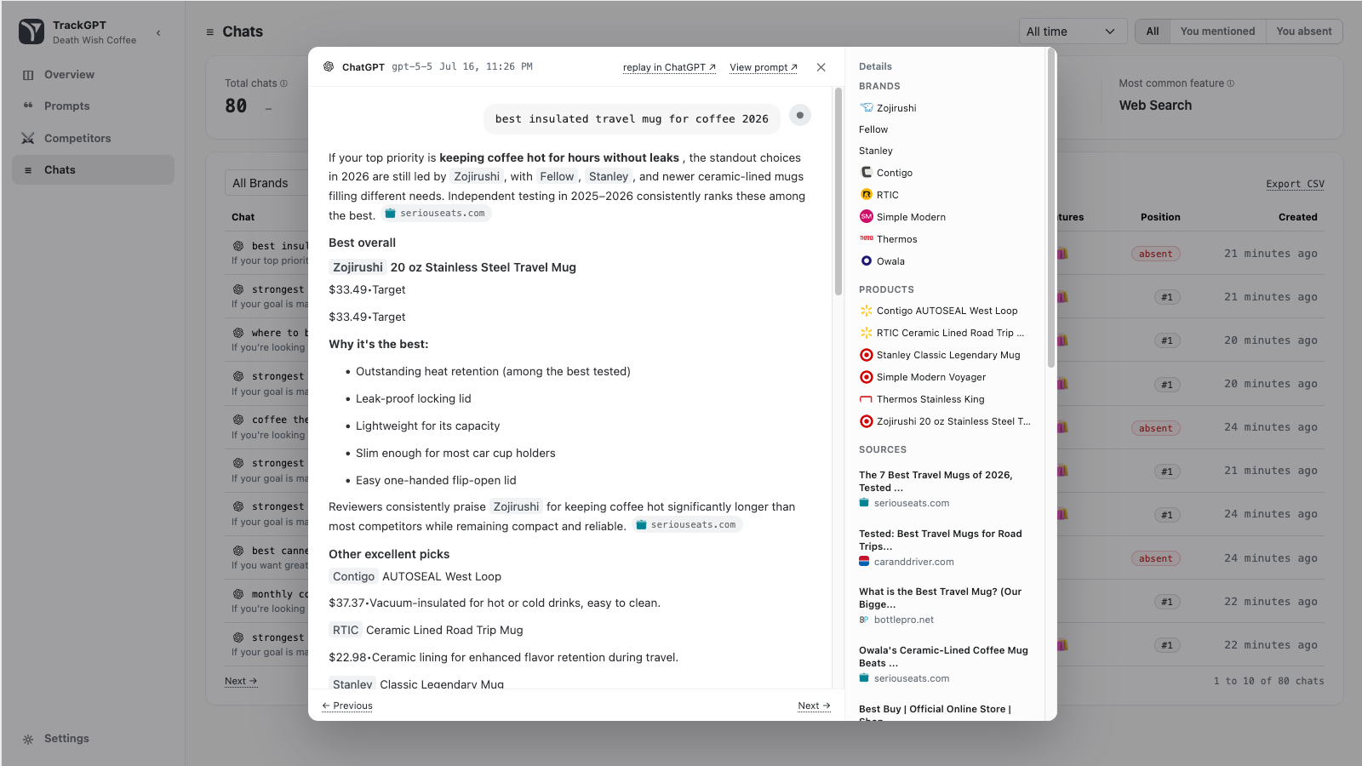
Task: Open the All time date range dropdown
Action: [1073, 31]
